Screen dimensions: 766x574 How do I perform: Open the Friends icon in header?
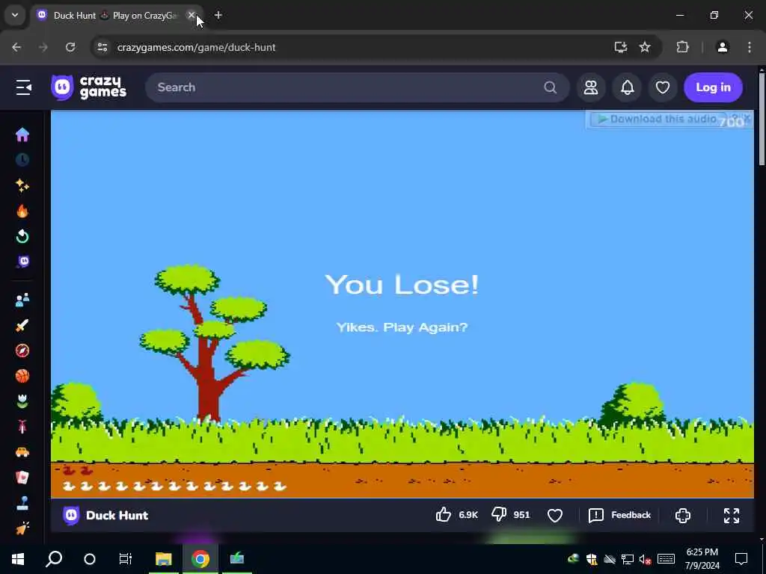pos(591,87)
